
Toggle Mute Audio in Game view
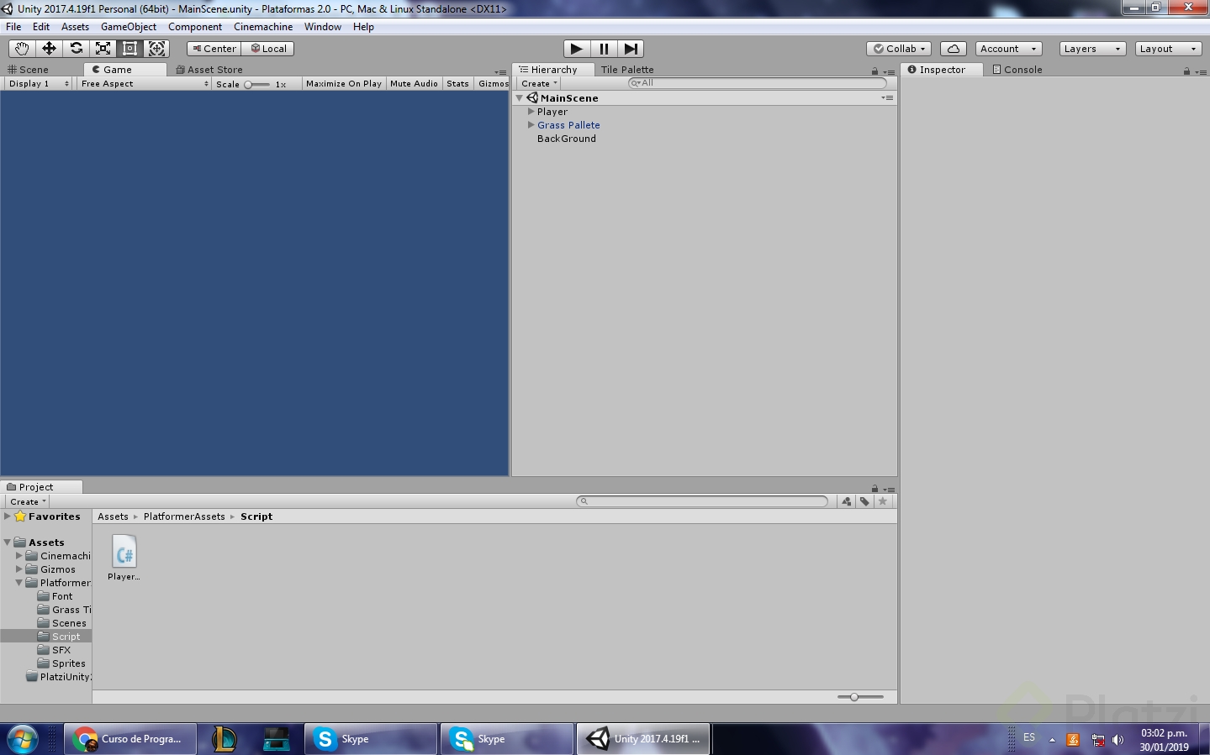click(414, 84)
